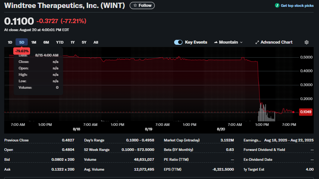
Task: Click the green top stock picks icon
Action: point(277,5)
